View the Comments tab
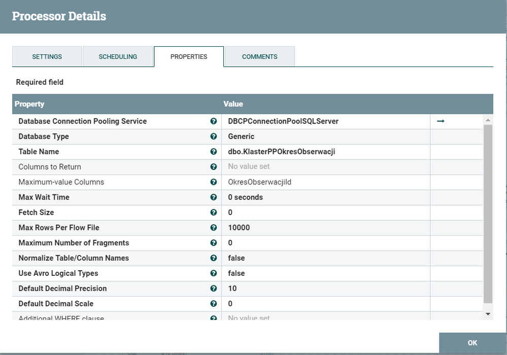This screenshot has width=507, height=355. (x=259, y=56)
